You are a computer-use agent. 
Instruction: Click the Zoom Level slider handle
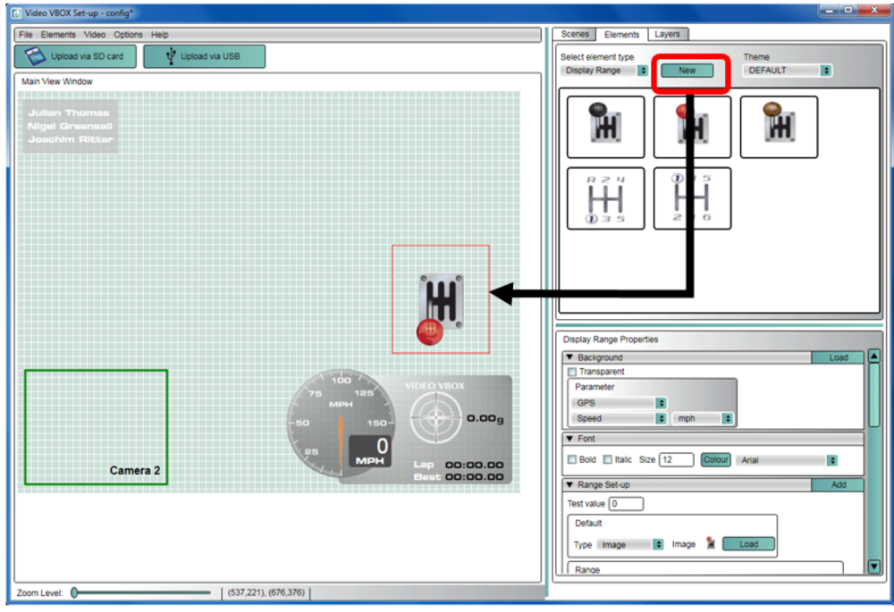pyautogui.click(x=75, y=592)
